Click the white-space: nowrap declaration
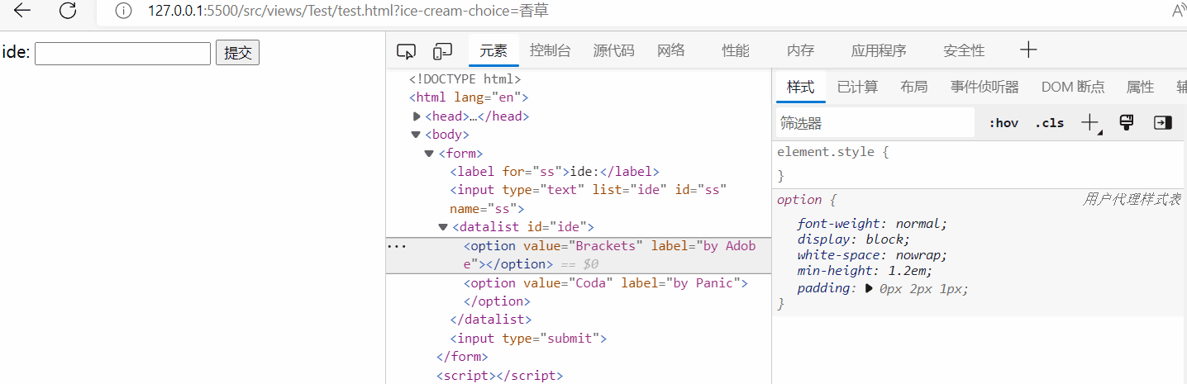The width and height of the screenshot is (1187, 384). click(872, 255)
